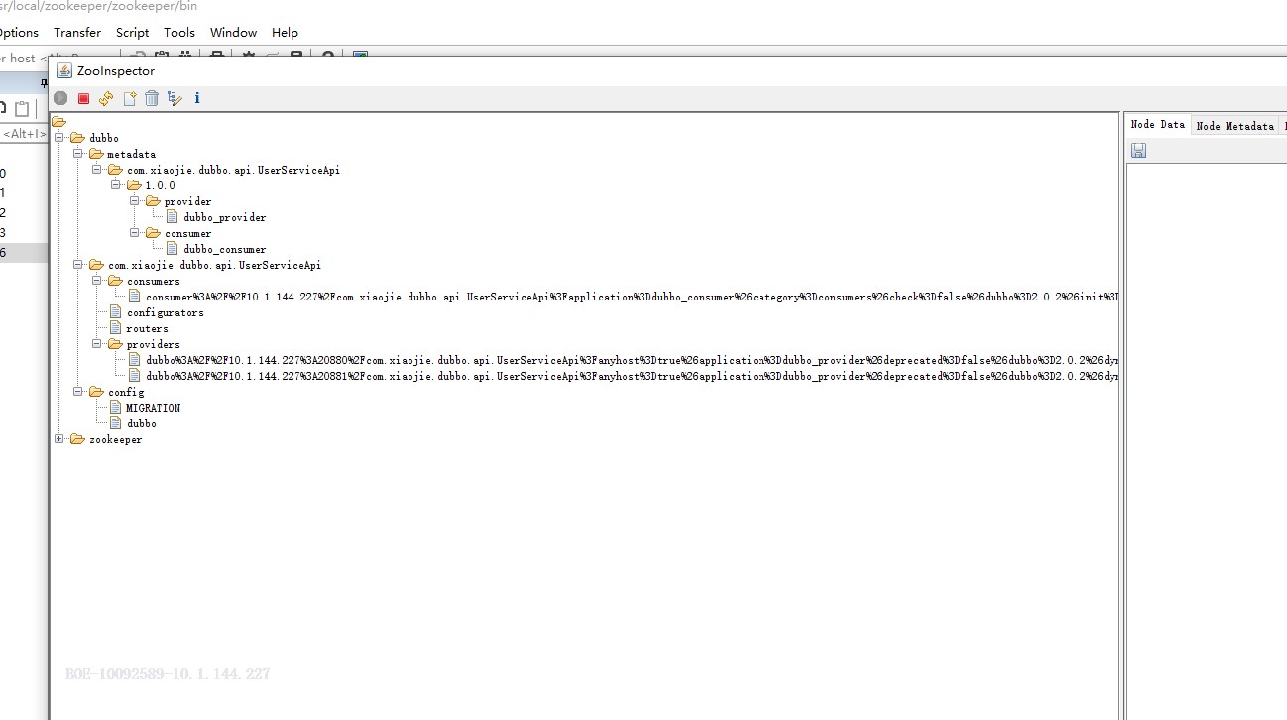Image resolution: width=1287 pixels, height=720 pixels.
Task: Select the config node label
Action: point(126,392)
